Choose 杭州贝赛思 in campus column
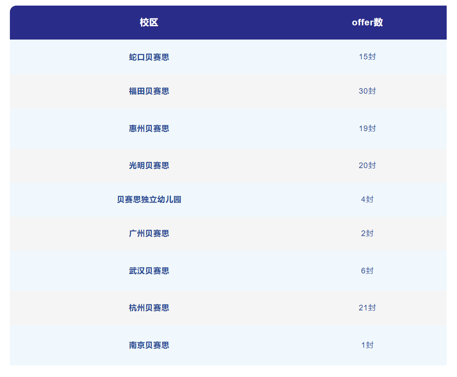Screen dimensions: 457x377 [x=149, y=308]
